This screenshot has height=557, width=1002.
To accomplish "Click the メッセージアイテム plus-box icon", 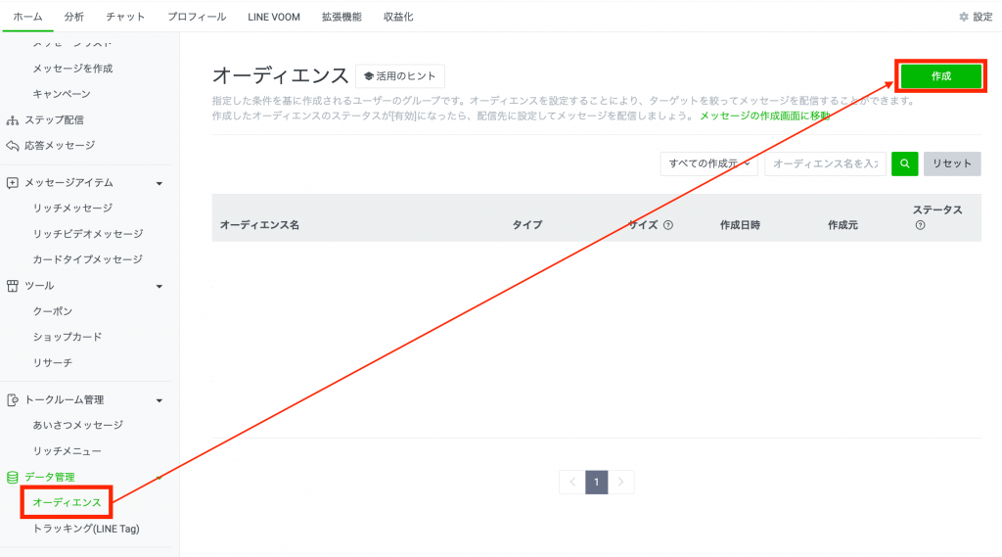I will [12, 183].
